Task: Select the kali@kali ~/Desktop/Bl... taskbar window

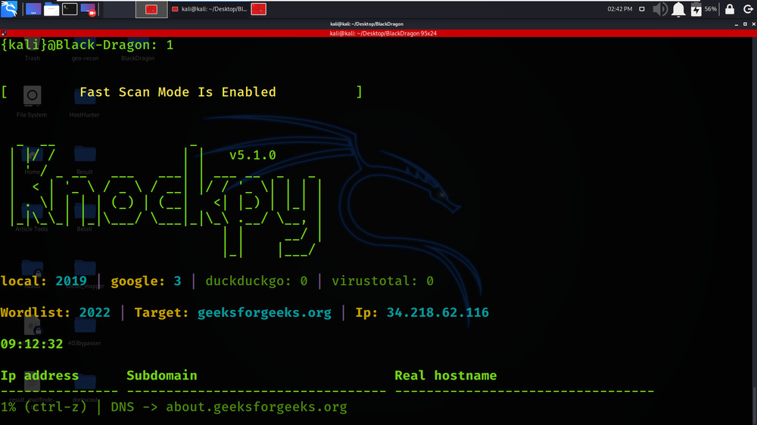Action: pos(210,9)
